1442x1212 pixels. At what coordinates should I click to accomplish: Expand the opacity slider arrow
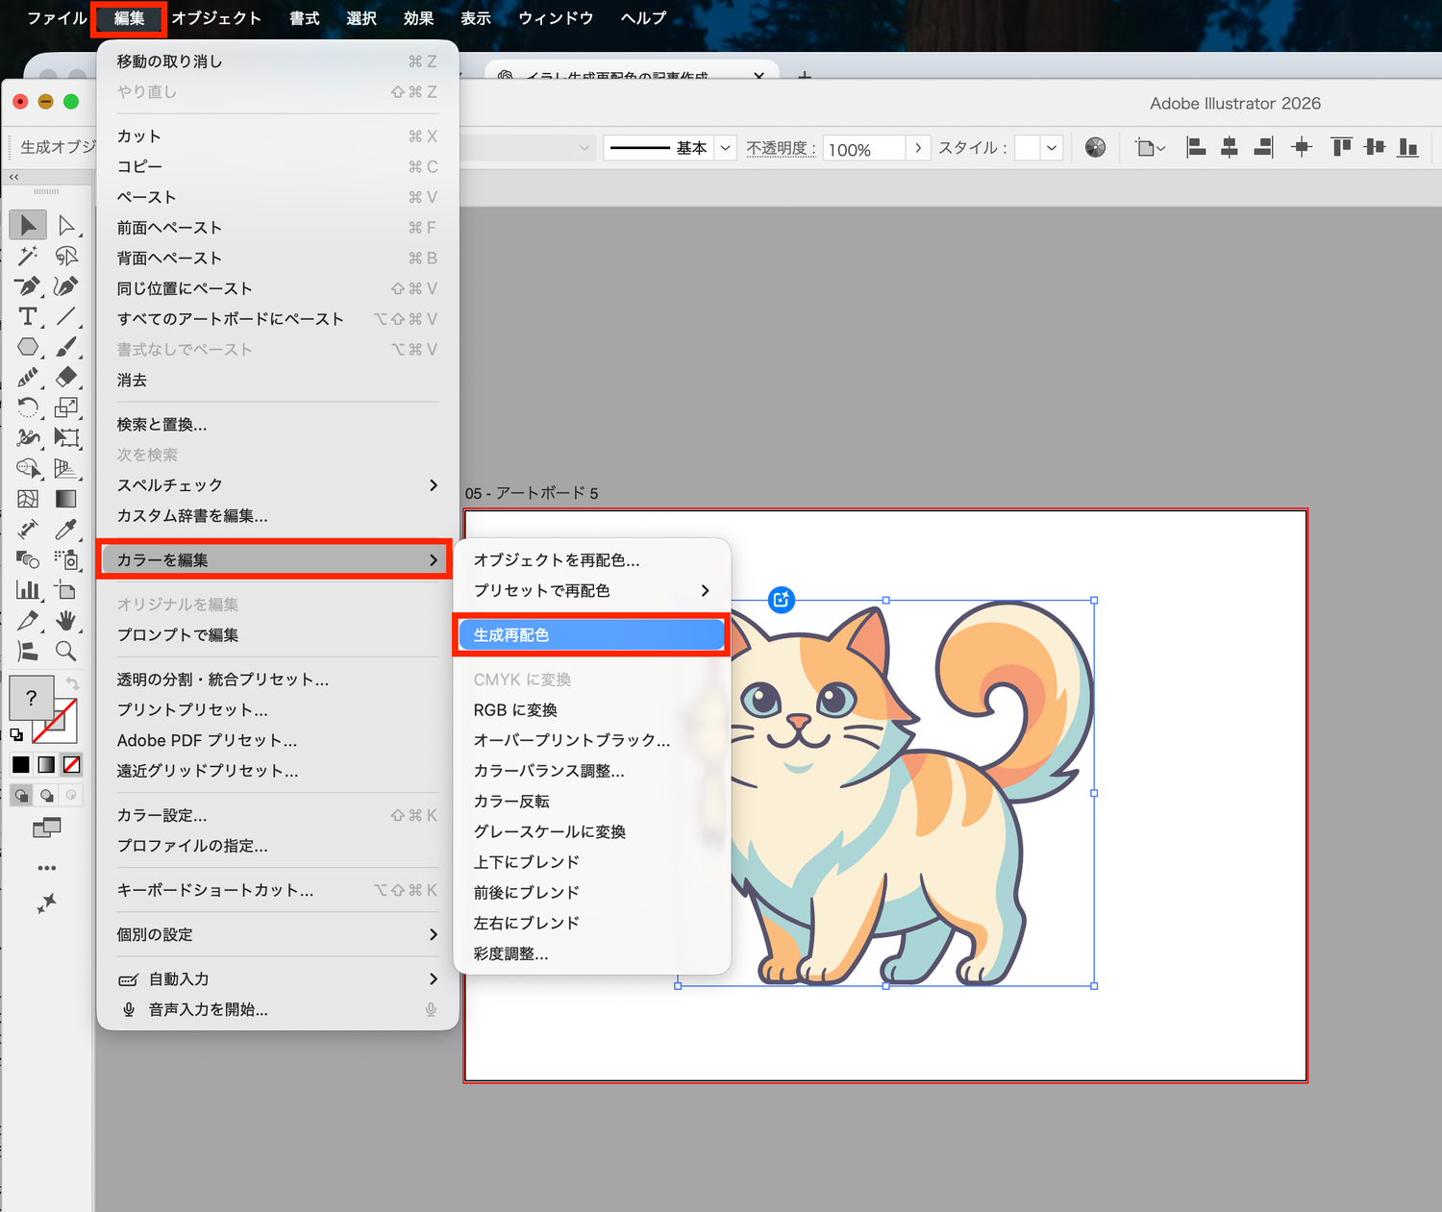918,148
